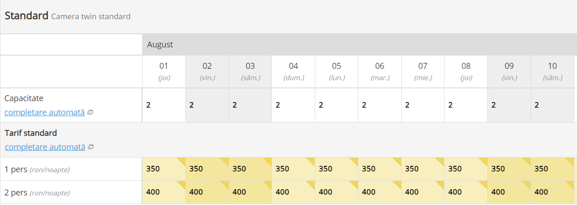Viewport: 577px width, 205px height.
Task: Select the 04 (dum.) date column header
Action: [293, 71]
